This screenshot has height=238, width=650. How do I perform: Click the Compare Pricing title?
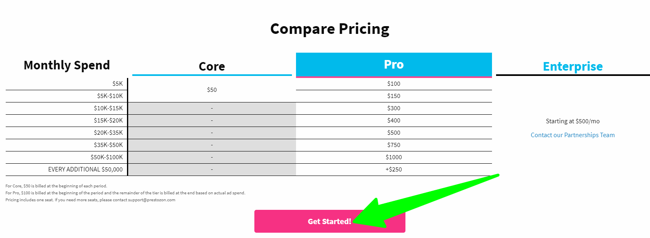click(x=329, y=29)
